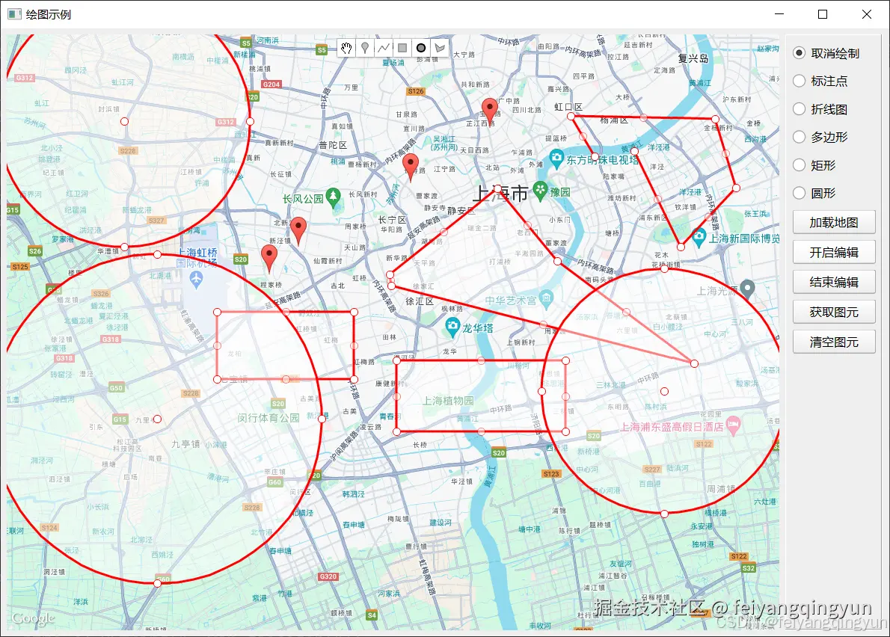
Task: Click the 中华艺术宫 museum icon
Action: (546, 298)
